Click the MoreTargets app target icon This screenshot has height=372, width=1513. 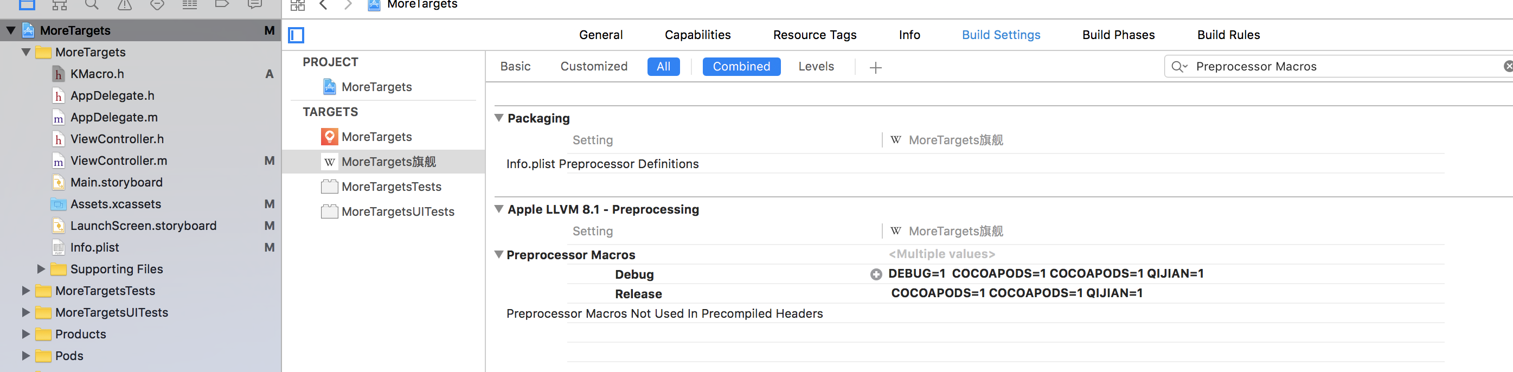click(x=330, y=137)
